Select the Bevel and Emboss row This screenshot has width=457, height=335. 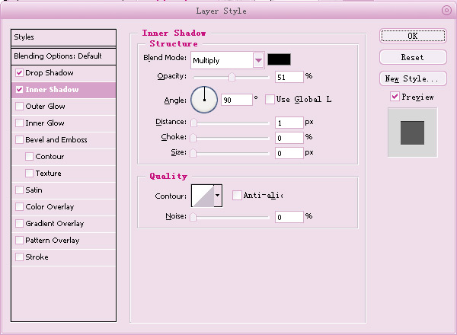pyautogui.click(x=63, y=139)
